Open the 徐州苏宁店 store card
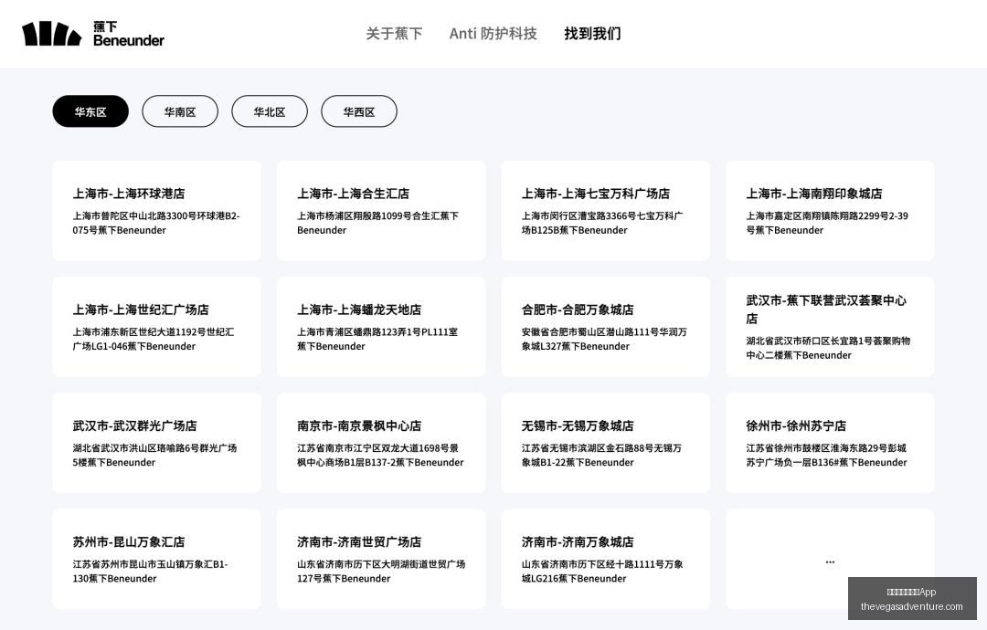Image resolution: width=987 pixels, height=630 pixels. (830, 443)
